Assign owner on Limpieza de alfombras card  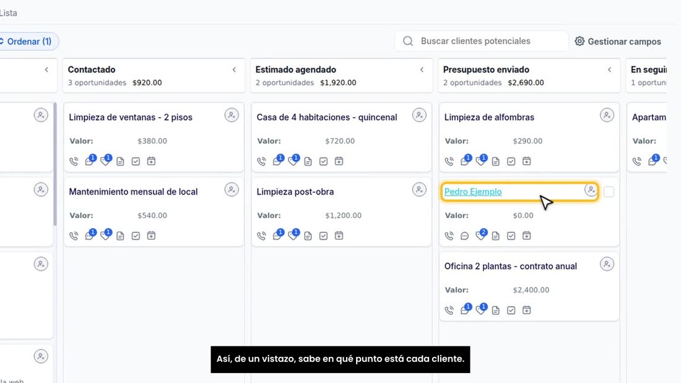coord(607,115)
